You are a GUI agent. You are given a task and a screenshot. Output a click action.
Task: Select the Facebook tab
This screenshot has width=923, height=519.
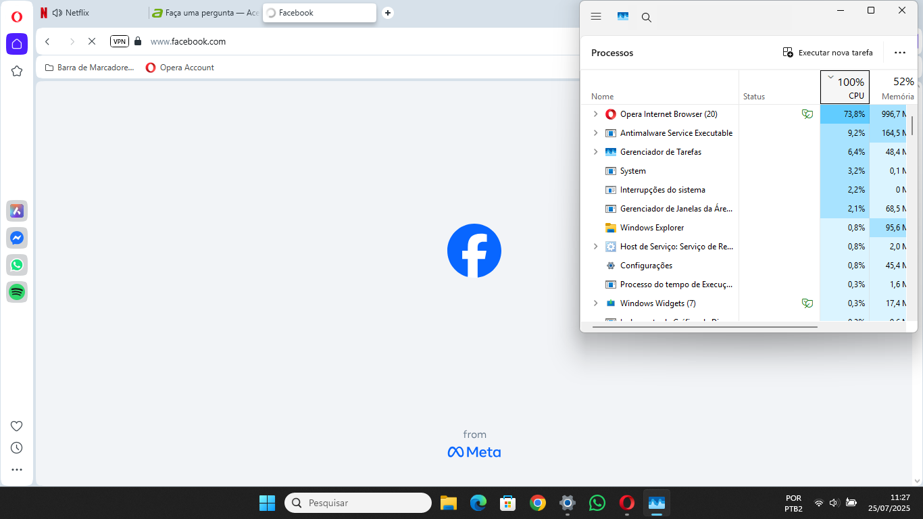click(x=319, y=13)
